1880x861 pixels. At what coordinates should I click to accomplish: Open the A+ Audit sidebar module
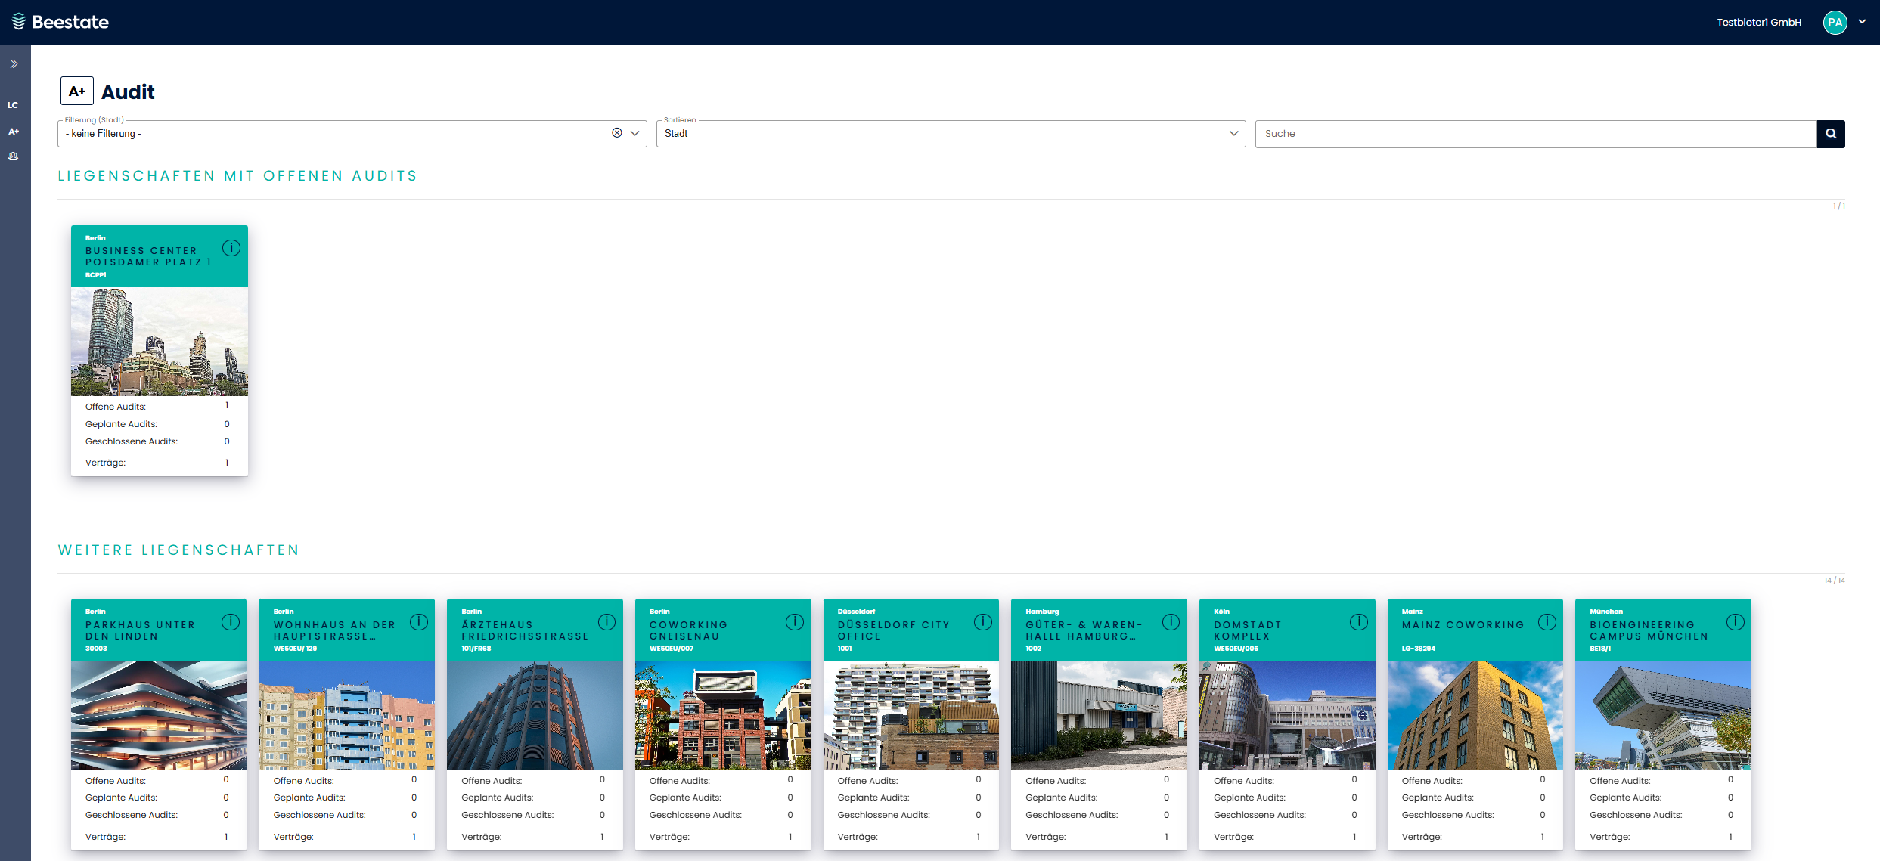tap(14, 132)
